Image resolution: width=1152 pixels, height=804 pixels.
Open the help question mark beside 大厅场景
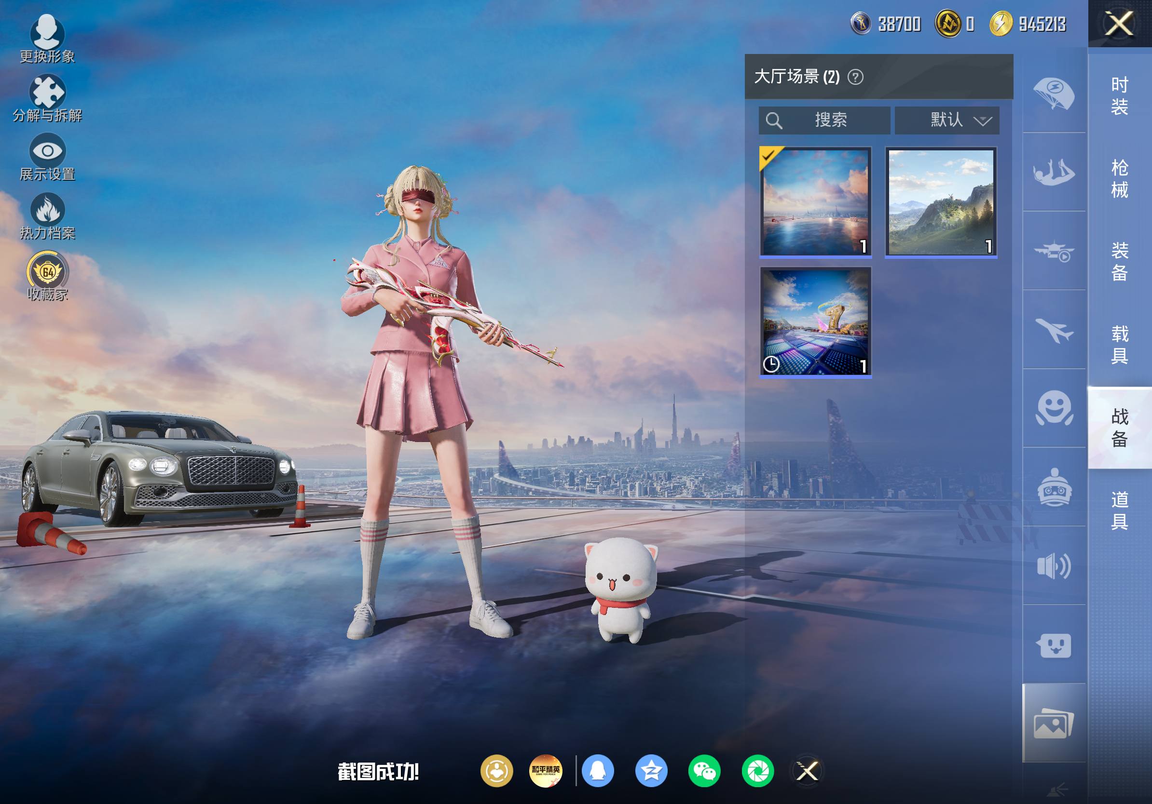pos(855,77)
